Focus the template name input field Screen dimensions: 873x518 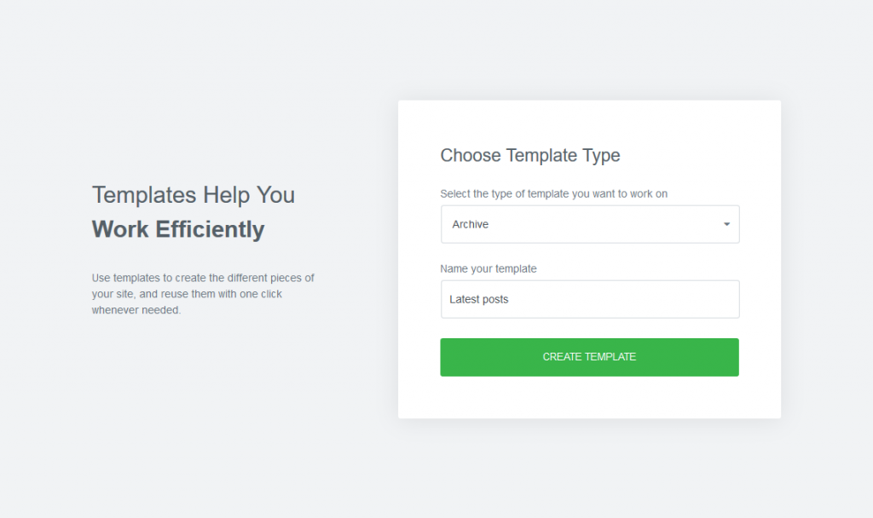[589, 299]
